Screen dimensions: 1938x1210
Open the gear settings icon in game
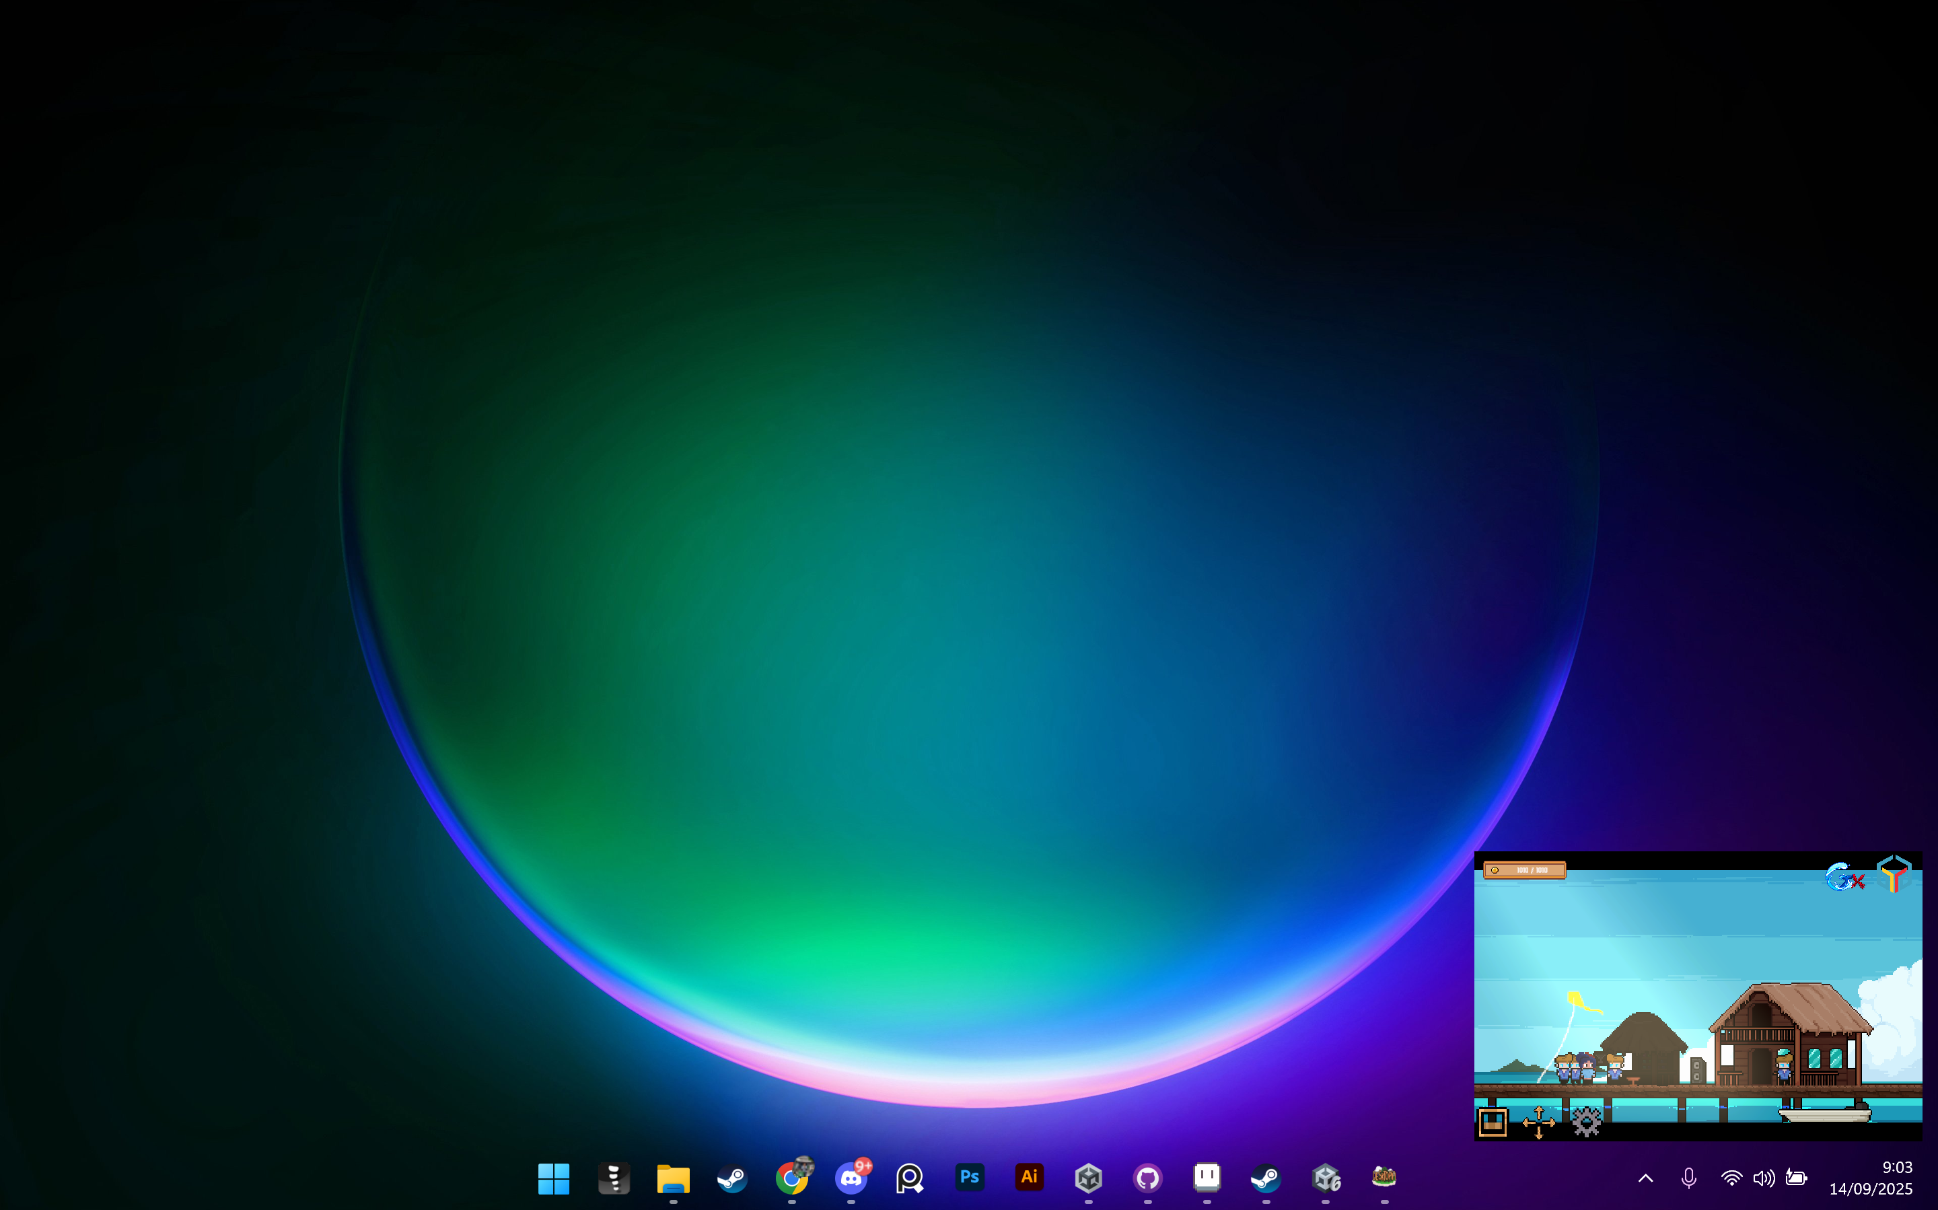(1586, 1121)
